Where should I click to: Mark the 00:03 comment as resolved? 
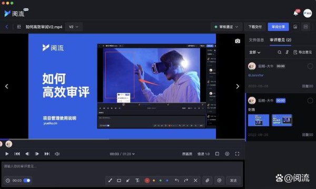point(310,100)
